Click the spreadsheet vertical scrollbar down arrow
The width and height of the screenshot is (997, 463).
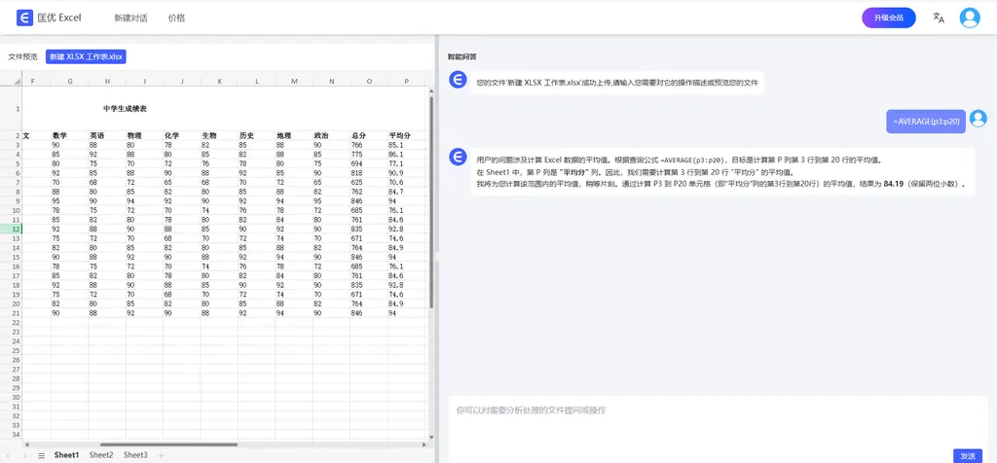(x=431, y=437)
